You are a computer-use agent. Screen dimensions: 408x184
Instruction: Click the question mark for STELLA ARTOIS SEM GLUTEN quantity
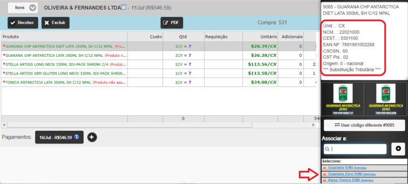click(x=190, y=73)
